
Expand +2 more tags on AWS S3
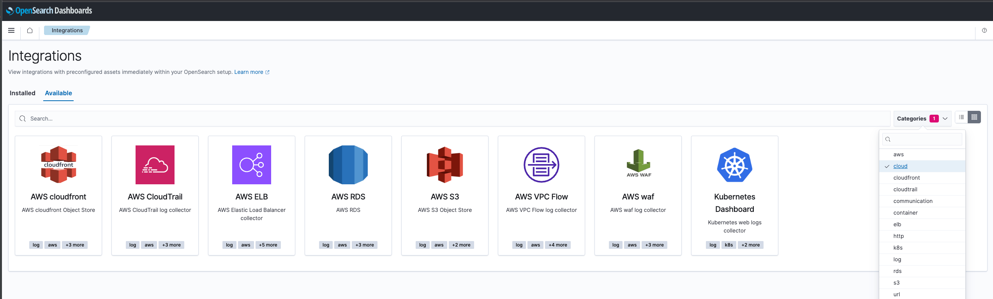(461, 245)
